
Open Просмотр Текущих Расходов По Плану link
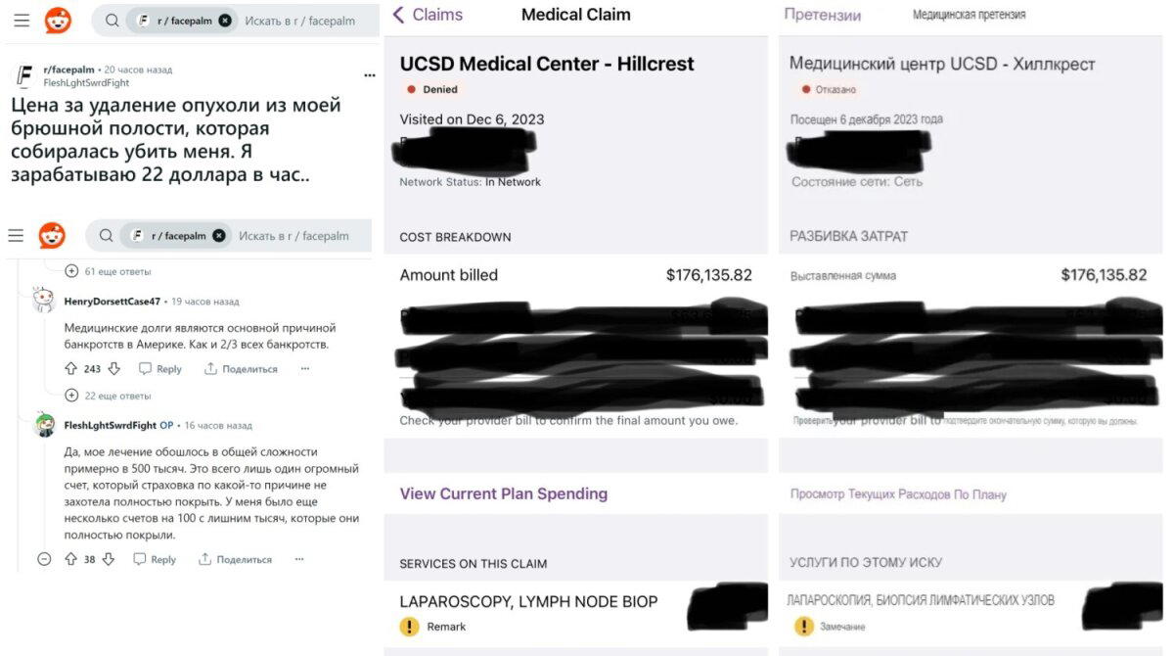pos(898,494)
